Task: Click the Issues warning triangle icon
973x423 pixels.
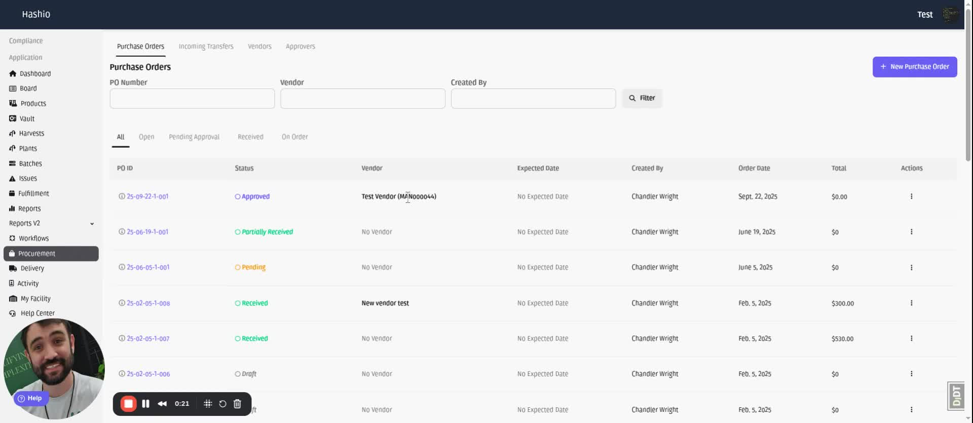Action: click(12, 179)
